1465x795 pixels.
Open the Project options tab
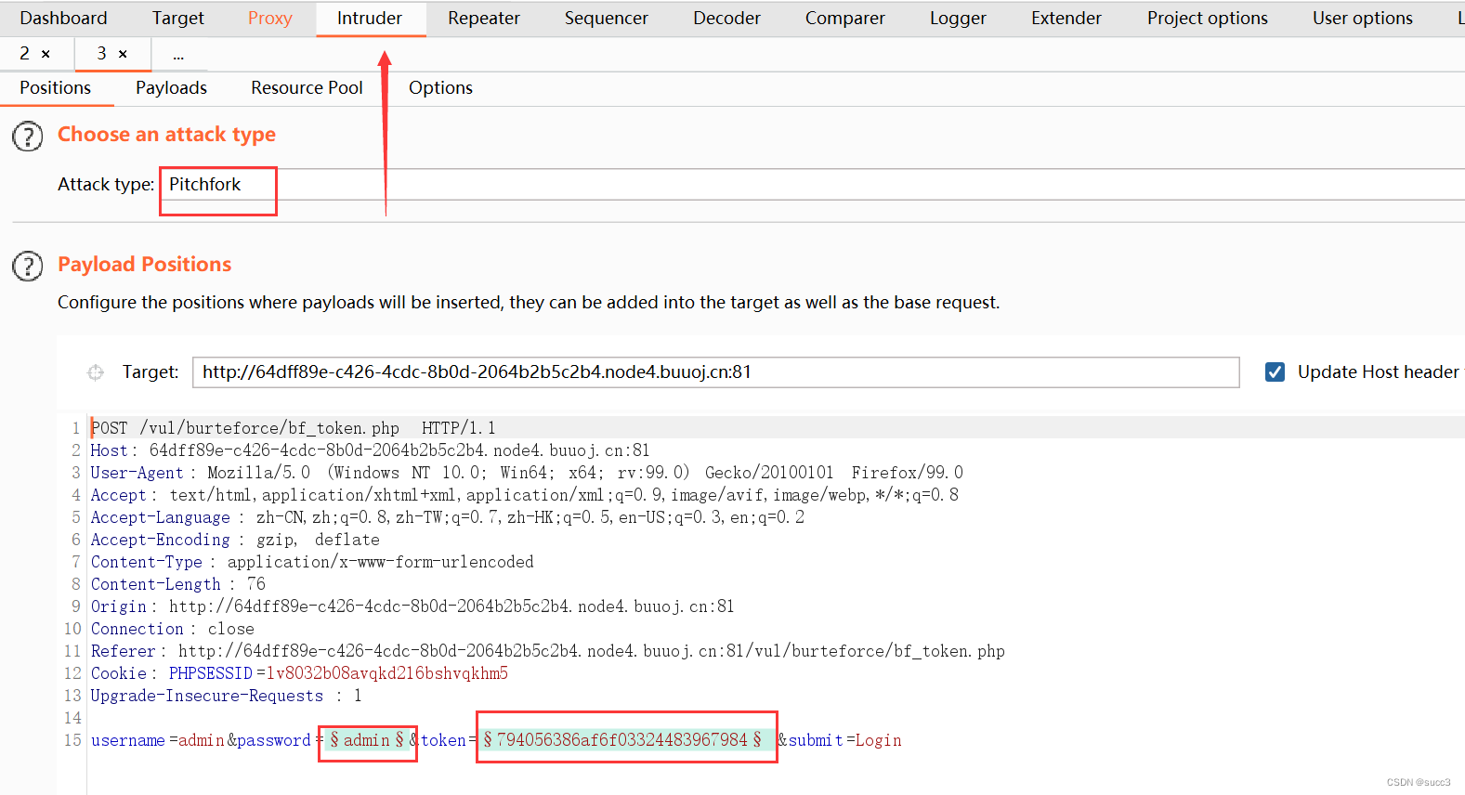click(1208, 19)
